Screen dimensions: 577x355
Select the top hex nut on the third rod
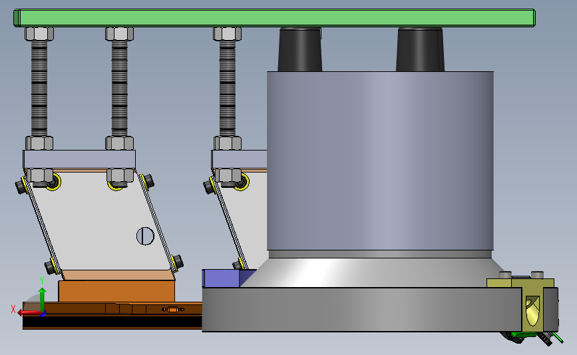[227, 34]
